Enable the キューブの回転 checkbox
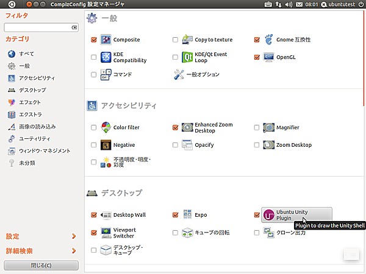This screenshot has width=366, height=274. coord(175,233)
